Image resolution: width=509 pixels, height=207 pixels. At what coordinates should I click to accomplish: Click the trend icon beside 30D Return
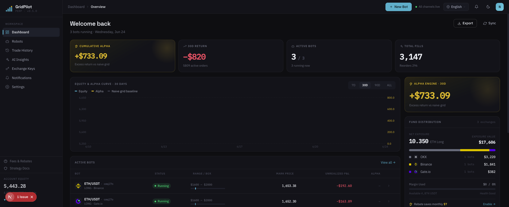tap(185, 46)
